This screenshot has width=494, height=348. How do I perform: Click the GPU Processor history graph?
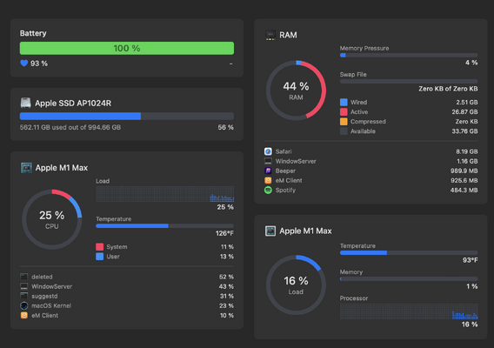point(409,311)
